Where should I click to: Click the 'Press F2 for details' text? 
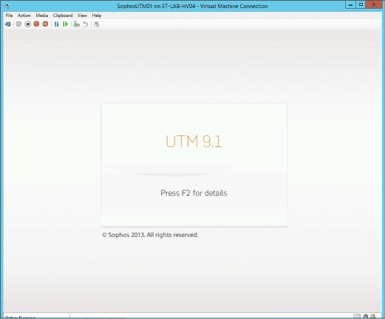click(194, 193)
